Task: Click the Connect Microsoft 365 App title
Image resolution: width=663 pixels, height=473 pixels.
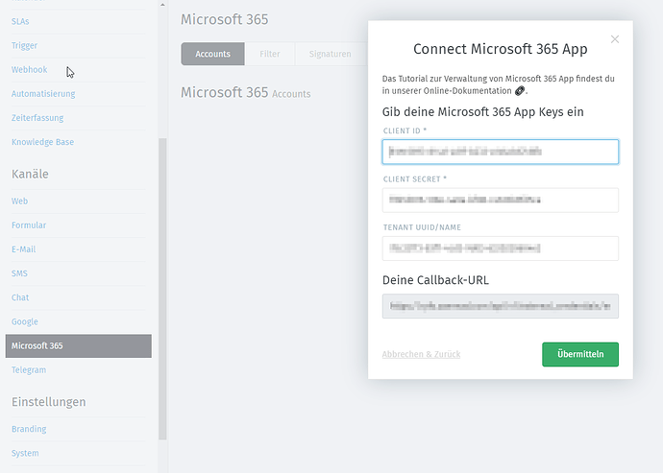Action: point(501,49)
